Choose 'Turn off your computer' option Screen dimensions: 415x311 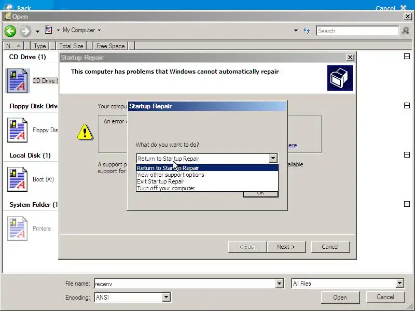tap(207, 188)
